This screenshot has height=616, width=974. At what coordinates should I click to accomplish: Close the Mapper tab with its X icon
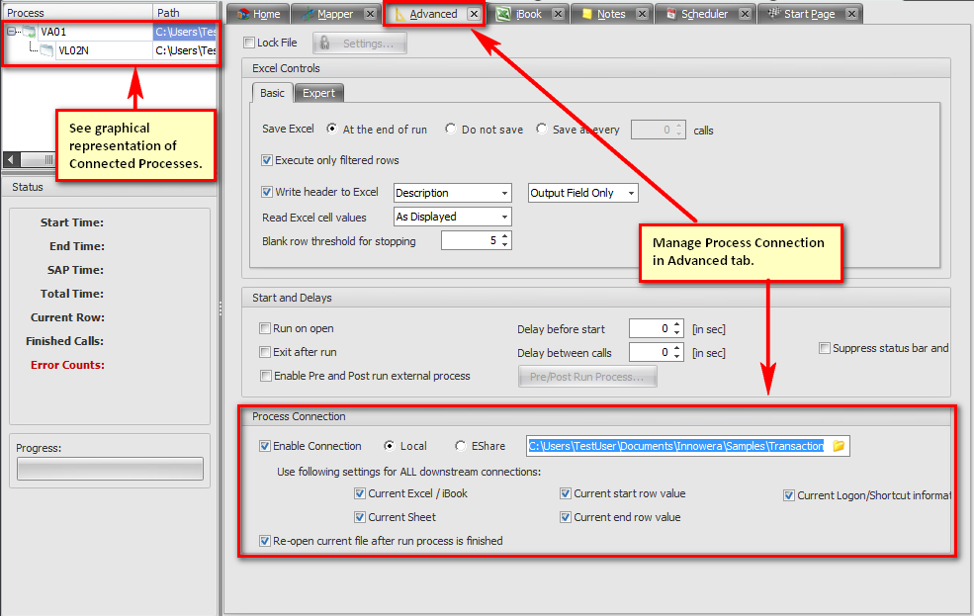point(370,14)
